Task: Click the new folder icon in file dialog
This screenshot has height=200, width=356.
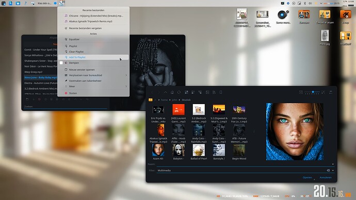Action: tap(221, 92)
